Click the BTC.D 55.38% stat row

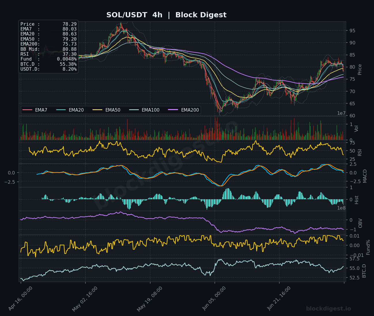coord(48,64)
